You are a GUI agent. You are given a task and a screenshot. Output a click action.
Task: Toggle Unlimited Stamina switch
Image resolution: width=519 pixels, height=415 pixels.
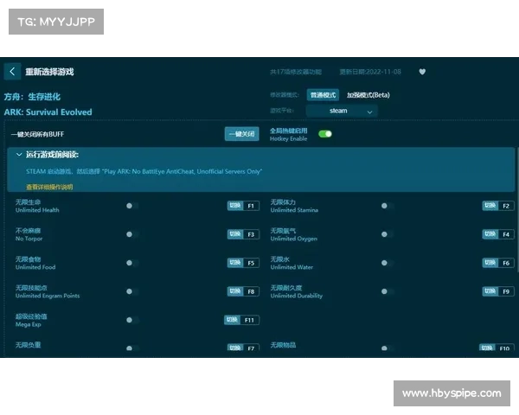click(388, 206)
